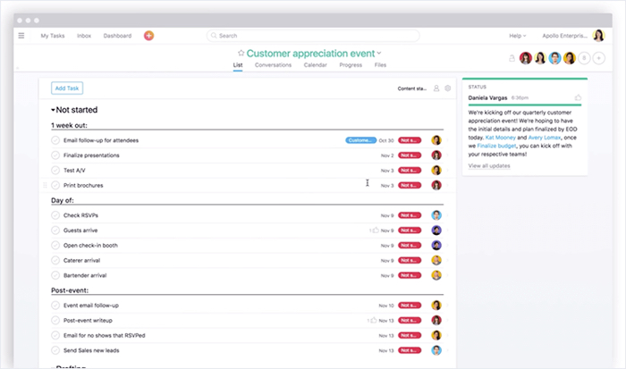Click the blue Custome... tag pill
Image resolution: width=626 pixels, height=369 pixels.
click(x=361, y=140)
